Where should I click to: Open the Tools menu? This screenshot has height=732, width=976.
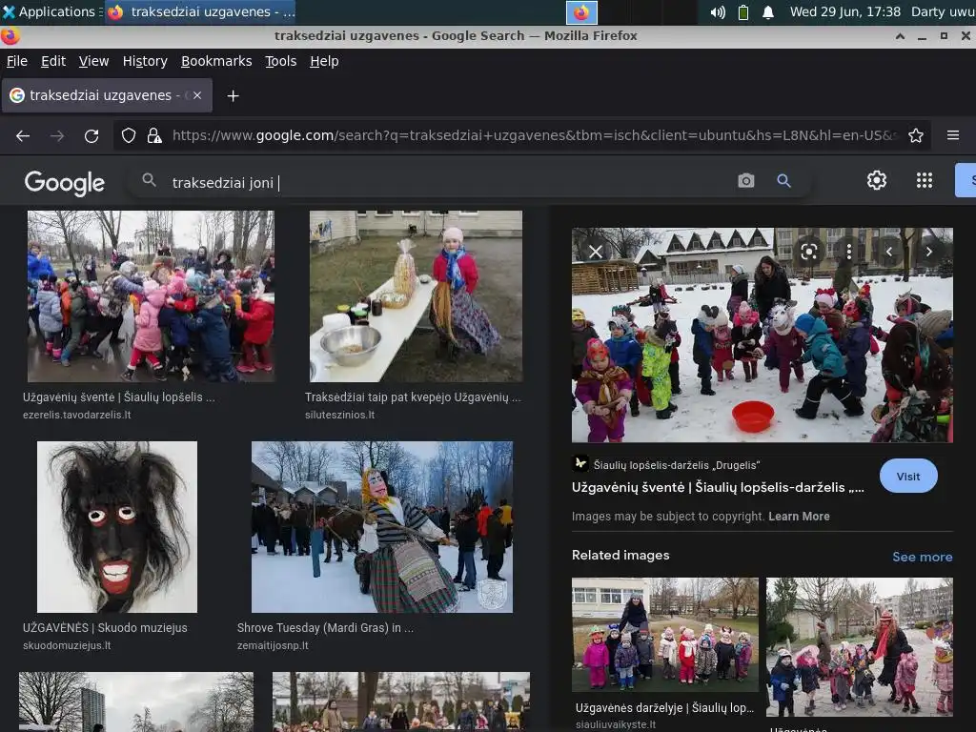pyautogui.click(x=281, y=61)
